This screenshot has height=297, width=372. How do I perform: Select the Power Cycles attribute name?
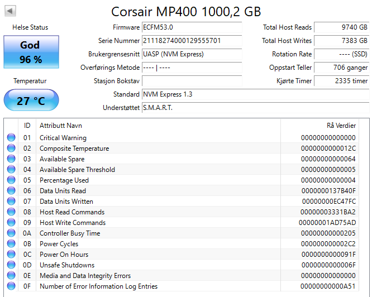(59, 243)
